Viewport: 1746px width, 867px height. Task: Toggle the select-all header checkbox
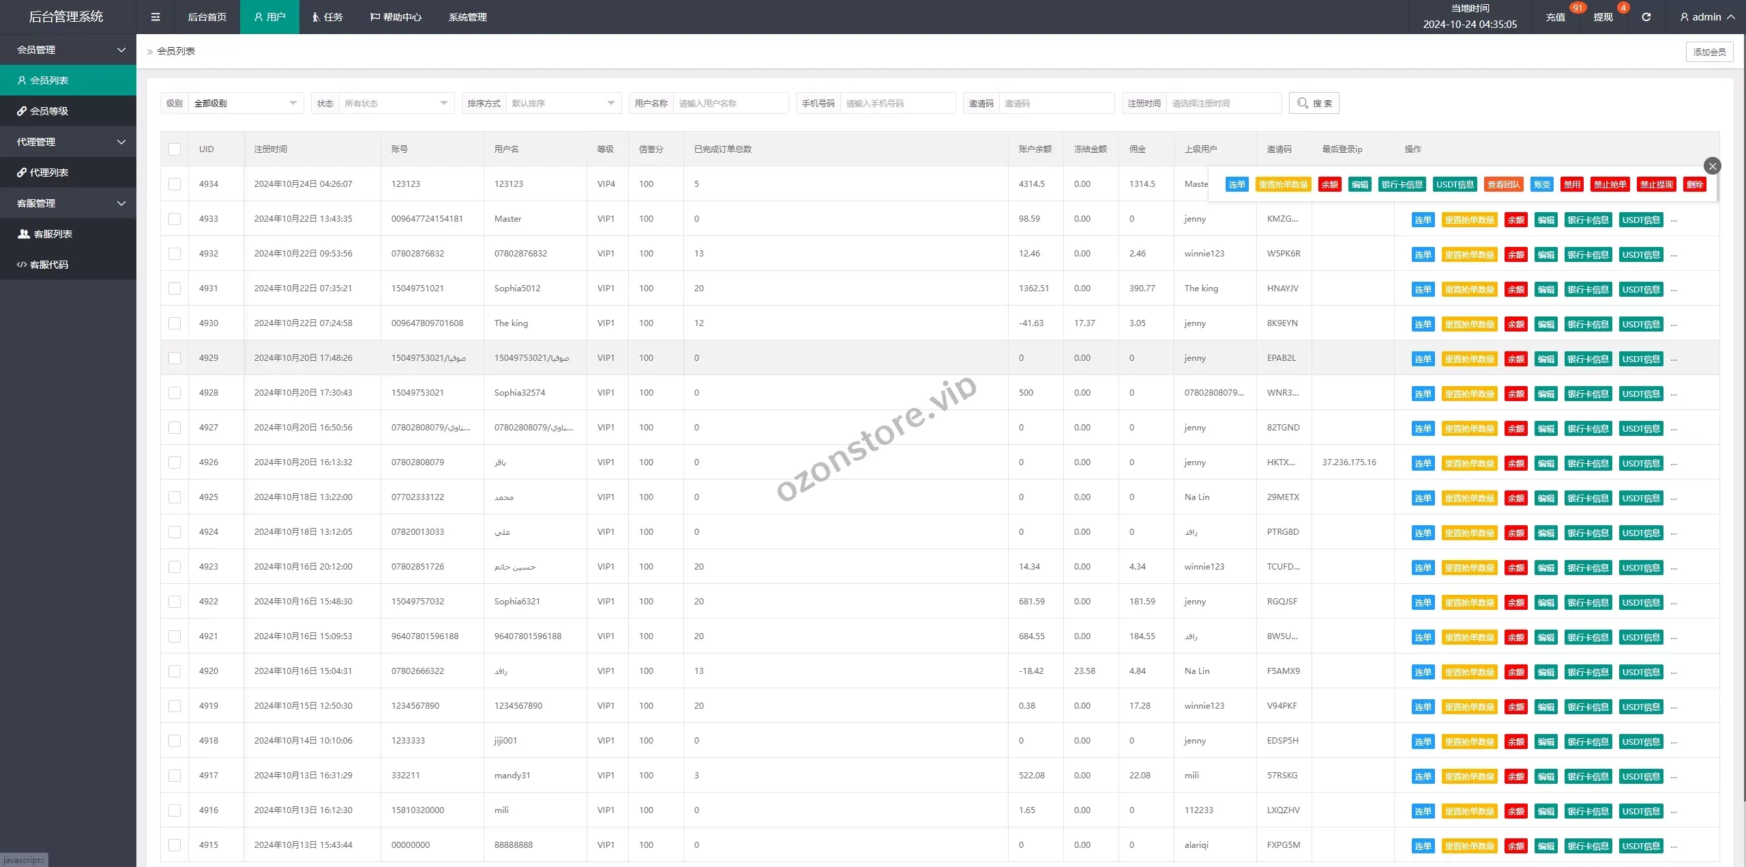point(175,149)
